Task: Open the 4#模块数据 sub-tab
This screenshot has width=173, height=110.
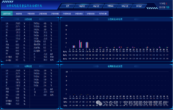Action: tap(67, 13)
